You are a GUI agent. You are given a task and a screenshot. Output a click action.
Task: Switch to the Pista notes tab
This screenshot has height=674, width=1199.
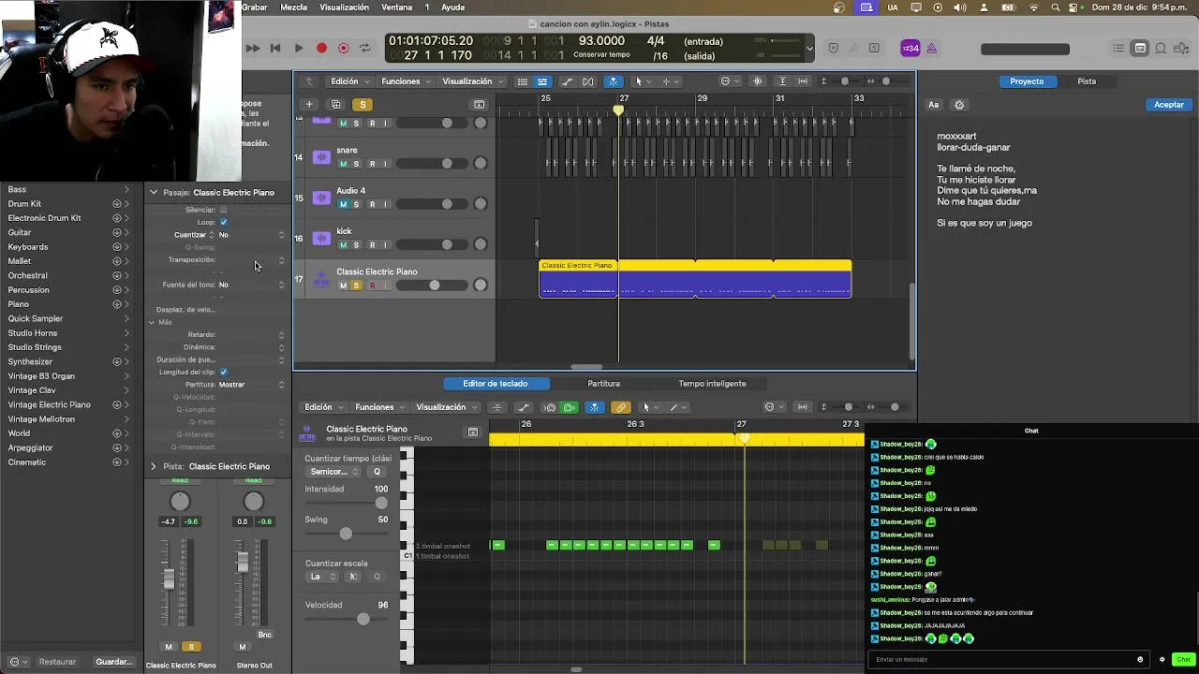coord(1087,81)
